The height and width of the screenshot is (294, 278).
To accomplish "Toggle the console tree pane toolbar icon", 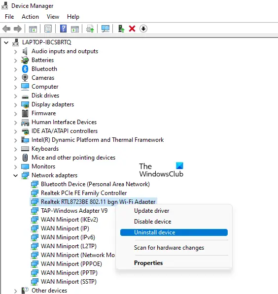I will click(33, 29).
